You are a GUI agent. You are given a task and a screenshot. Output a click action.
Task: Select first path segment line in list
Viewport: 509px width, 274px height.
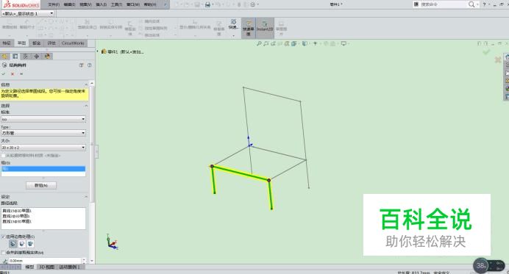tap(17, 211)
